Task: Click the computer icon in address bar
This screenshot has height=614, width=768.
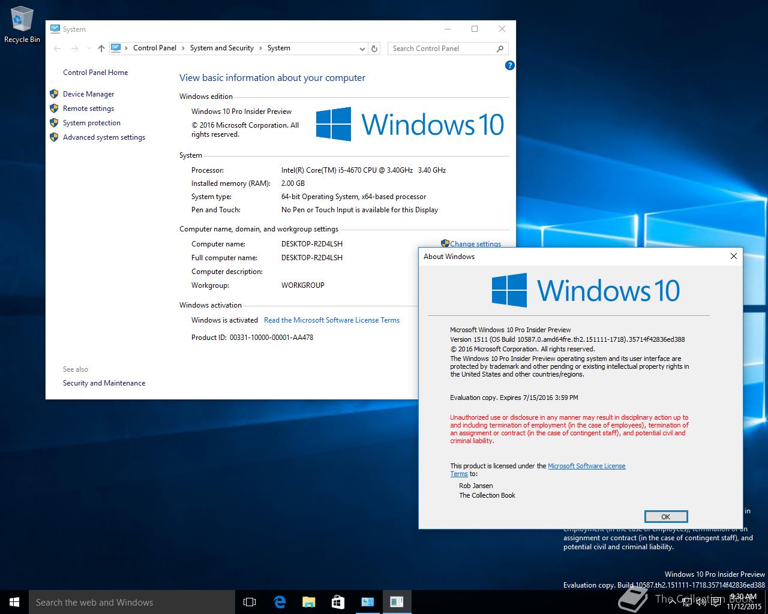Action: (116, 48)
